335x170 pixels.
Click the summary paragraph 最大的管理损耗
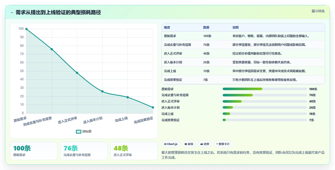[x=243, y=155]
